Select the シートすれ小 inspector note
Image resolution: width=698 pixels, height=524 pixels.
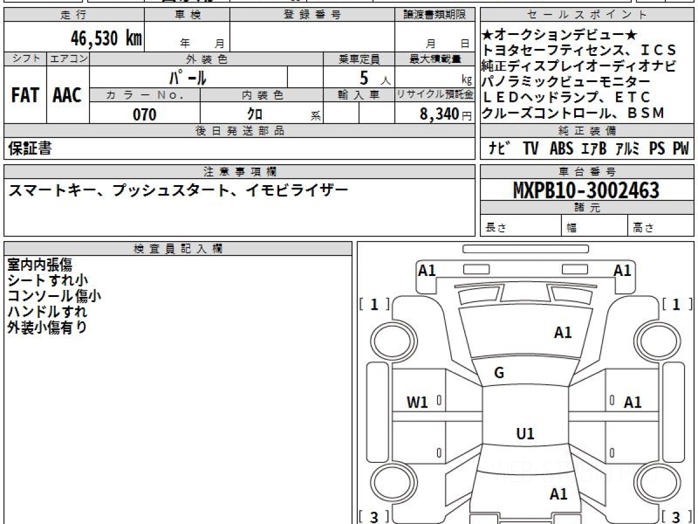48,280
